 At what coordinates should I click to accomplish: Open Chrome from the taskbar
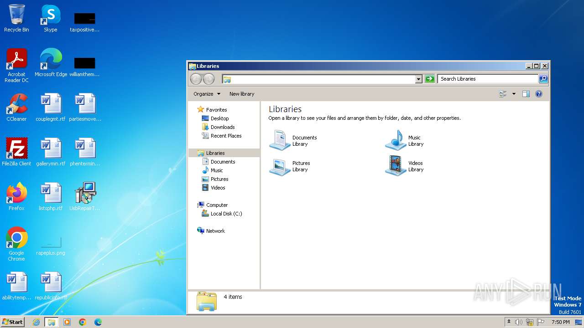83,322
